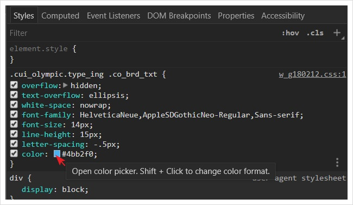The height and width of the screenshot is (205, 353).
Task: Open color picker for the #4bb2f0 swatch
Action: coord(57,154)
